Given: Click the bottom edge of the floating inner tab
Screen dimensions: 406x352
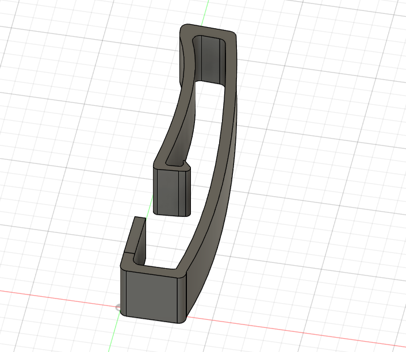Looking at the screenshot, I should [170, 215].
